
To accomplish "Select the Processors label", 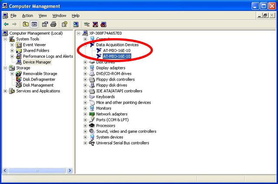I will tap(106, 125).
